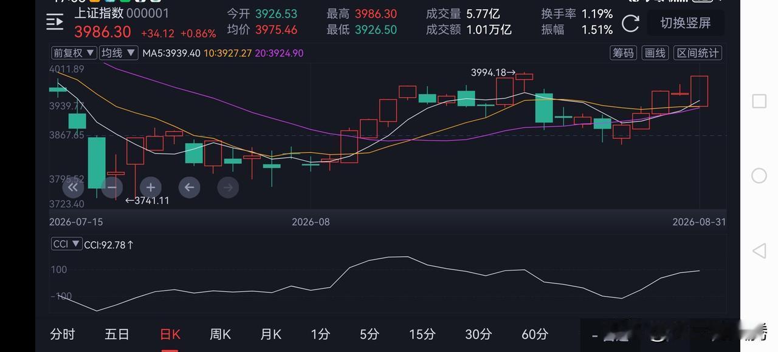Tap the 切换竖屏 button
This screenshot has height=352, width=778.
pyautogui.click(x=686, y=23)
